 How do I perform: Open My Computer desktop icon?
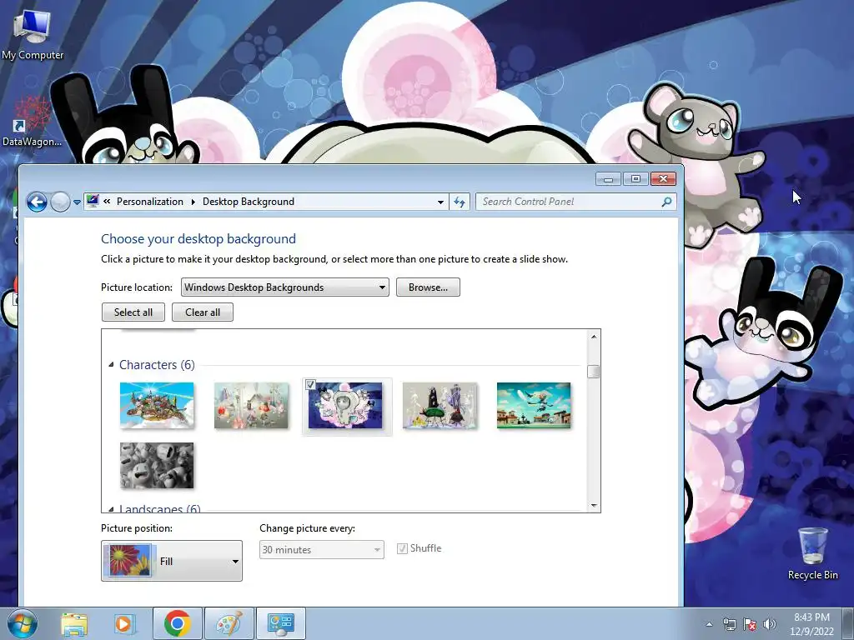pos(33,35)
